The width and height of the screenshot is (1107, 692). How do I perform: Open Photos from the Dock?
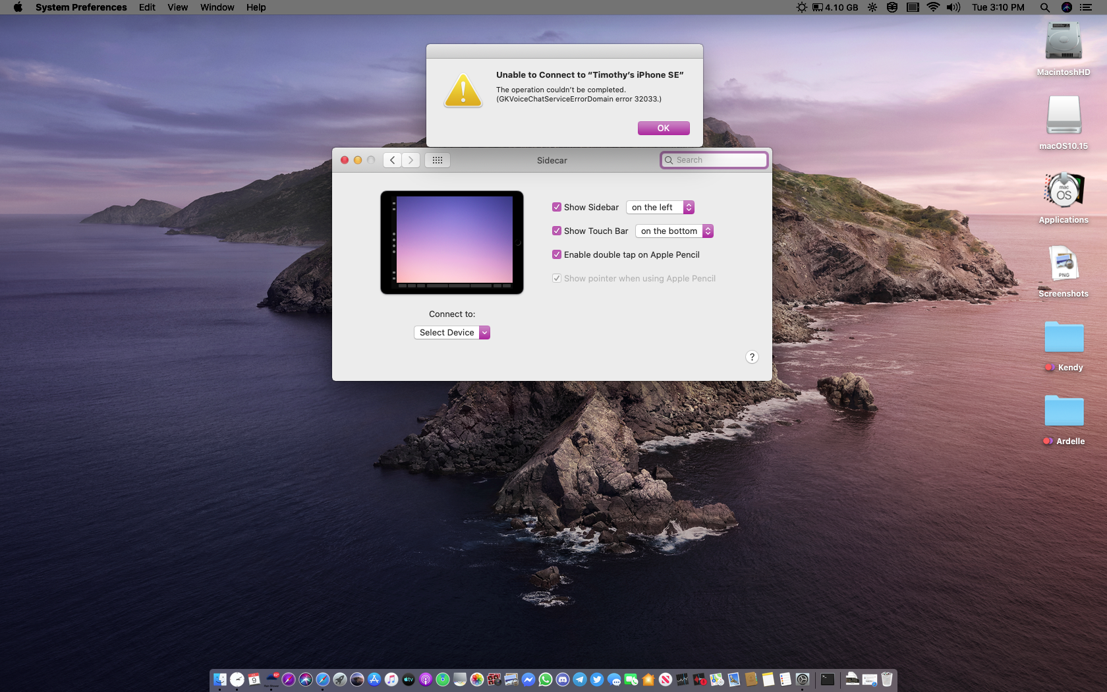point(477,679)
